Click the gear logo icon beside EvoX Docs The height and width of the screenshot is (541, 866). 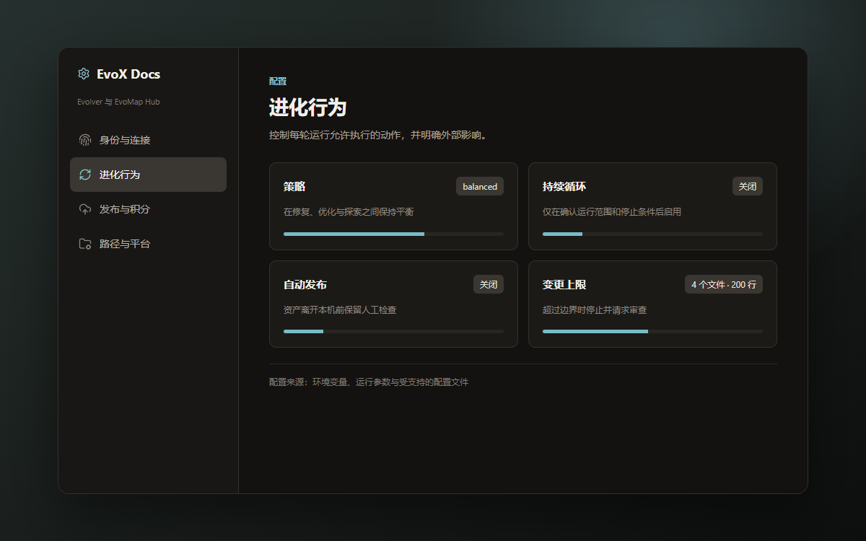[84, 74]
